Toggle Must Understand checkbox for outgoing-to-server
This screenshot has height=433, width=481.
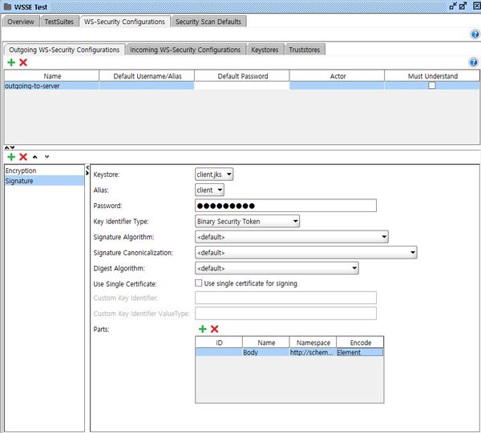(x=432, y=86)
